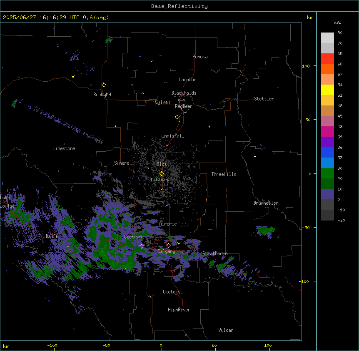The height and width of the screenshot is (351, 359).
Task: Click the Vulcan town label
Action: pos(226,330)
